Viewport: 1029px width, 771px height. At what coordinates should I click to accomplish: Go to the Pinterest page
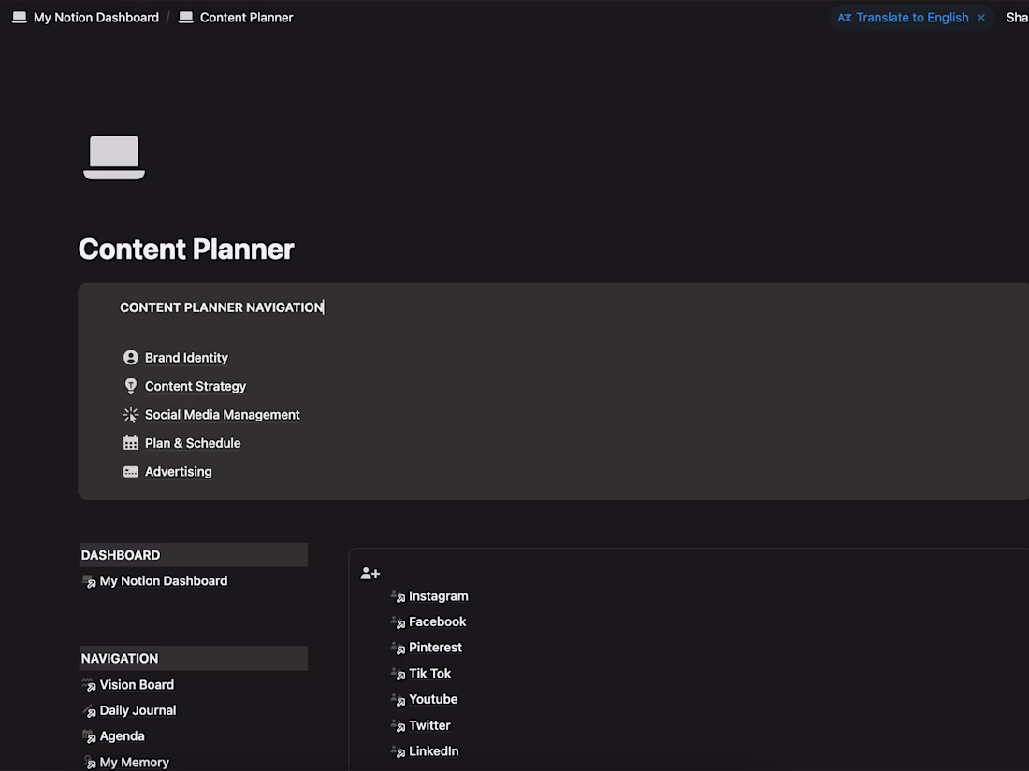point(435,648)
